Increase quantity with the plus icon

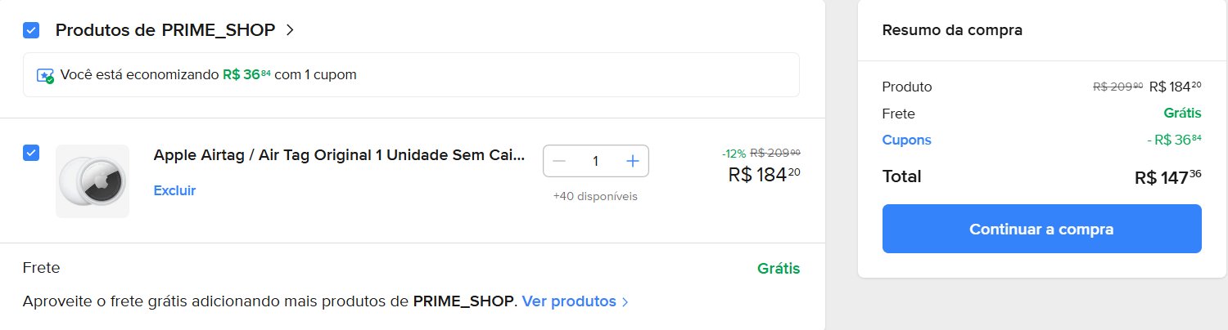coord(632,161)
